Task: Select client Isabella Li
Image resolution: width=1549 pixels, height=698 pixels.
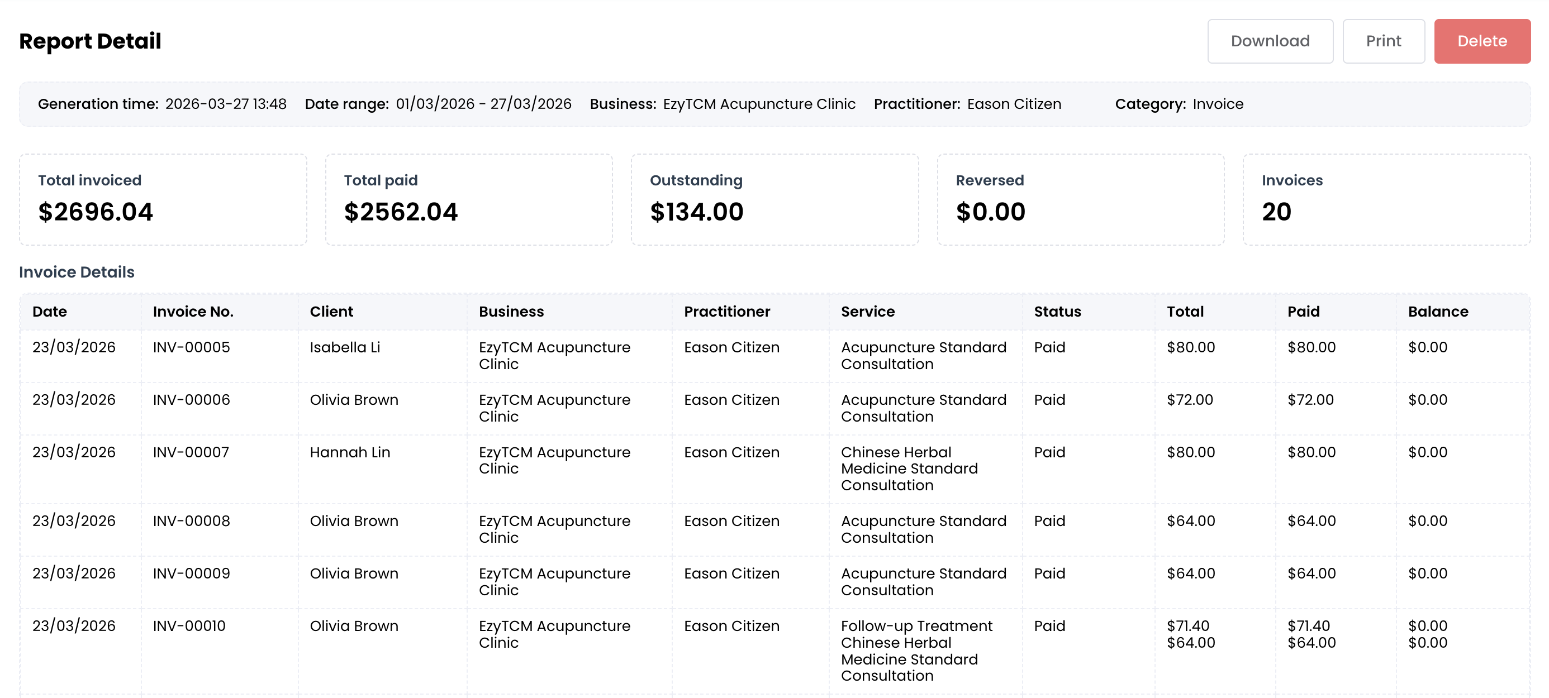Action: [345, 347]
